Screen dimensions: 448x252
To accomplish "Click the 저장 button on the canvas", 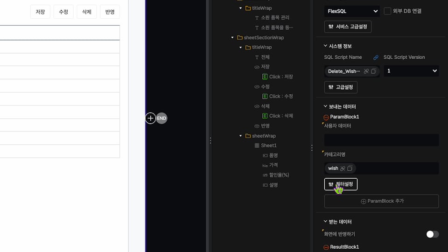I will click(40, 12).
